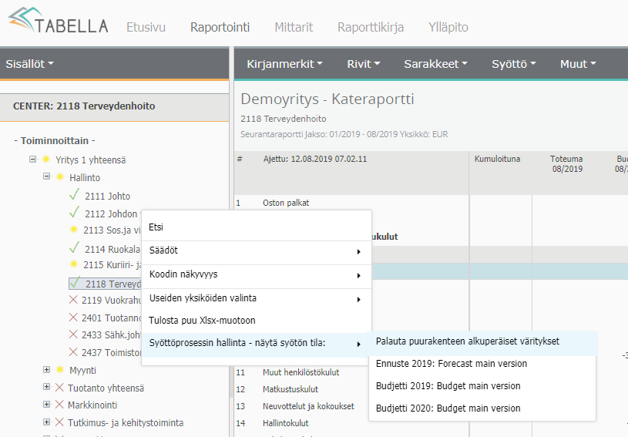Image resolution: width=628 pixels, height=437 pixels.
Task: Click the sun icon beside 2113 Sos.ja
Action: point(75,230)
